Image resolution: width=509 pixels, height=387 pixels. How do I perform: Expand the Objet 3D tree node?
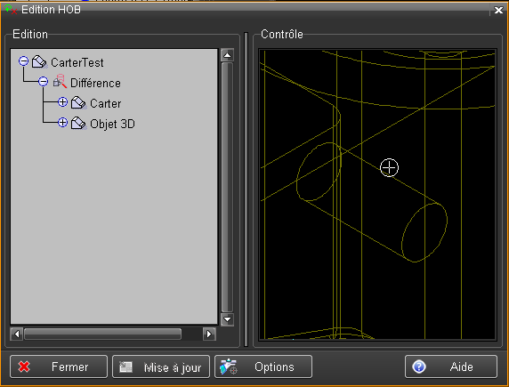click(62, 123)
